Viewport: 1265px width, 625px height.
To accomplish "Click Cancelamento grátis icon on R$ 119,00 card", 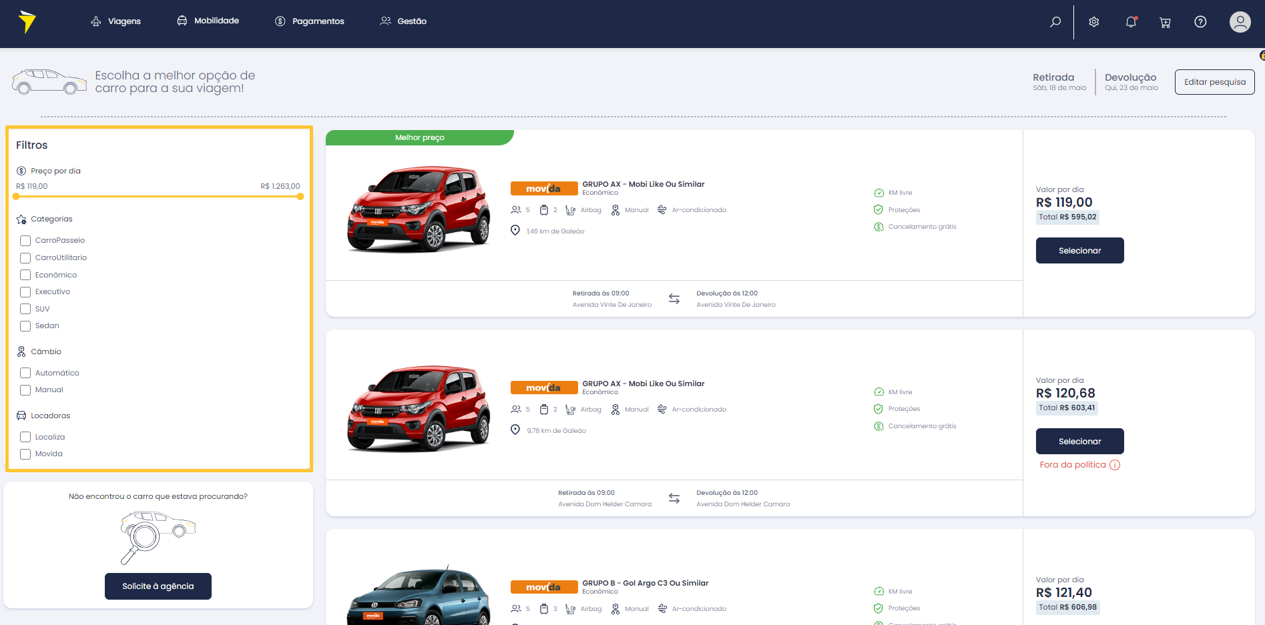I will click(x=879, y=227).
